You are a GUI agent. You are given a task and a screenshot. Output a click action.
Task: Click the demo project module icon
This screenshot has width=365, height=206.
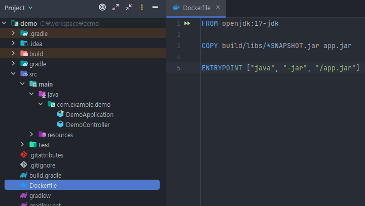point(15,23)
